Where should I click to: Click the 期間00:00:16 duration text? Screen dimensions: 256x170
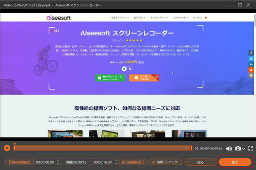[x=76, y=162]
